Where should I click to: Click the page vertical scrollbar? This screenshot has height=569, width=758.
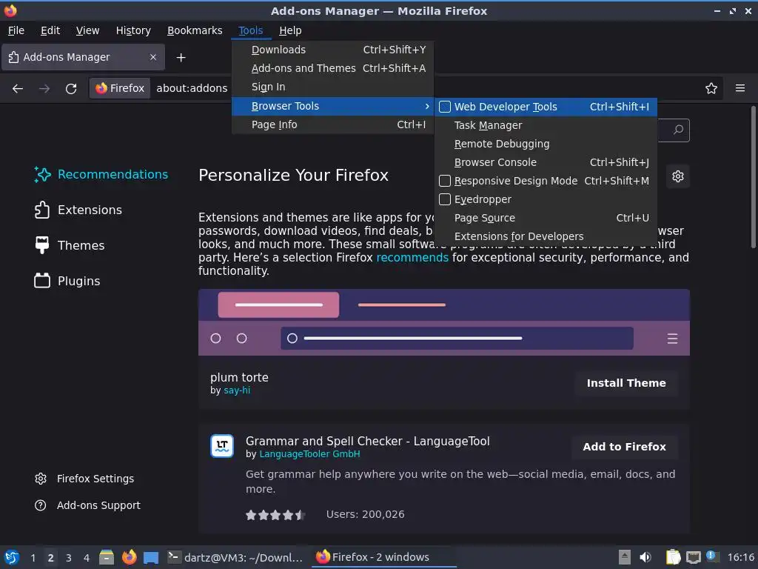tap(753, 176)
